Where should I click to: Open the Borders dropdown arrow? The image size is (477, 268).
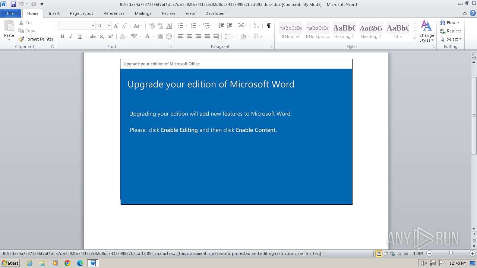pos(261,36)
